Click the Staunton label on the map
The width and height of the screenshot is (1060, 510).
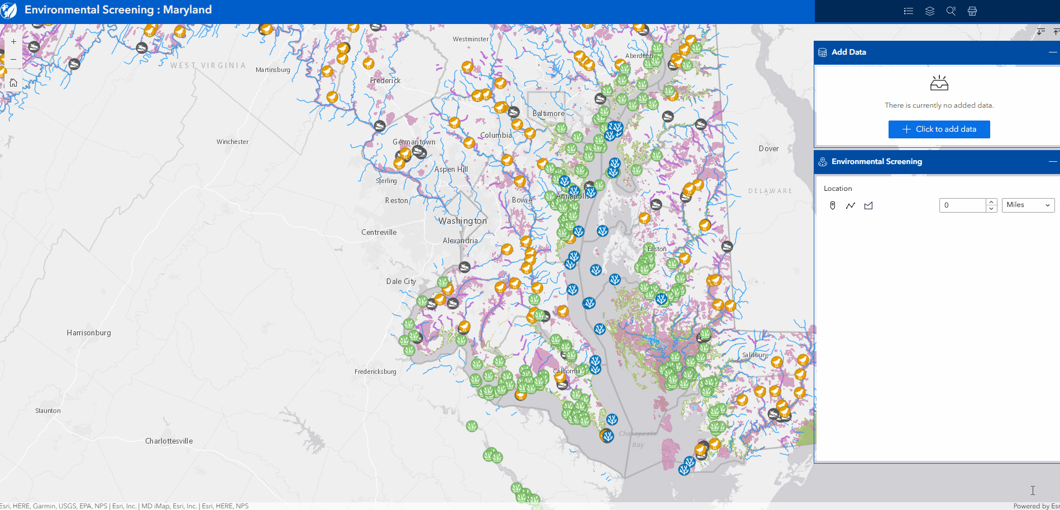48,411
